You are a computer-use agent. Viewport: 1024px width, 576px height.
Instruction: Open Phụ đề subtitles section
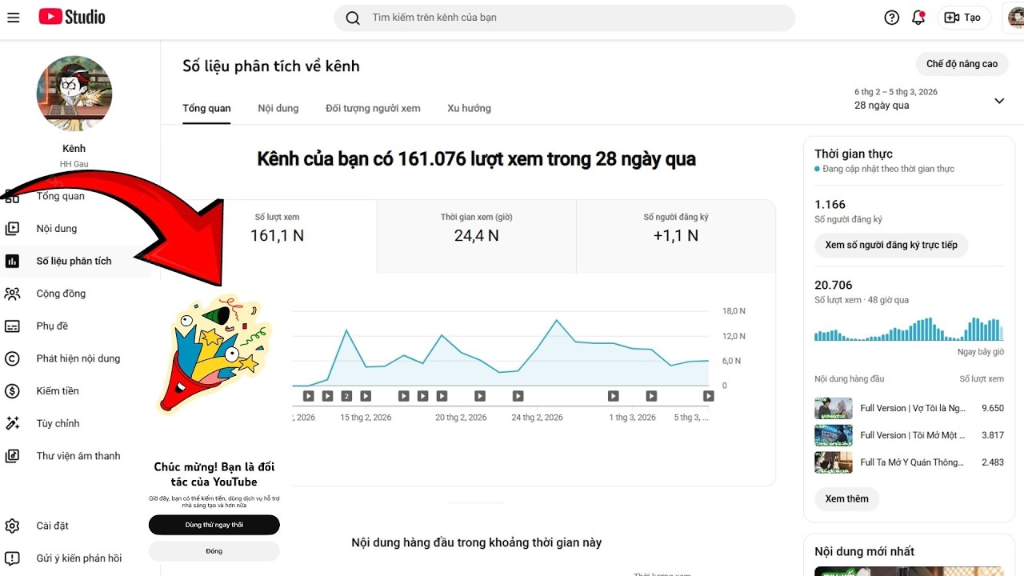(x=52, y=326)
